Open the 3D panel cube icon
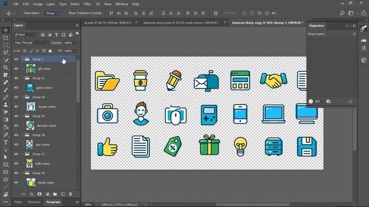The width and height of the screenshot is (369, 207). [x=364, y=60]
